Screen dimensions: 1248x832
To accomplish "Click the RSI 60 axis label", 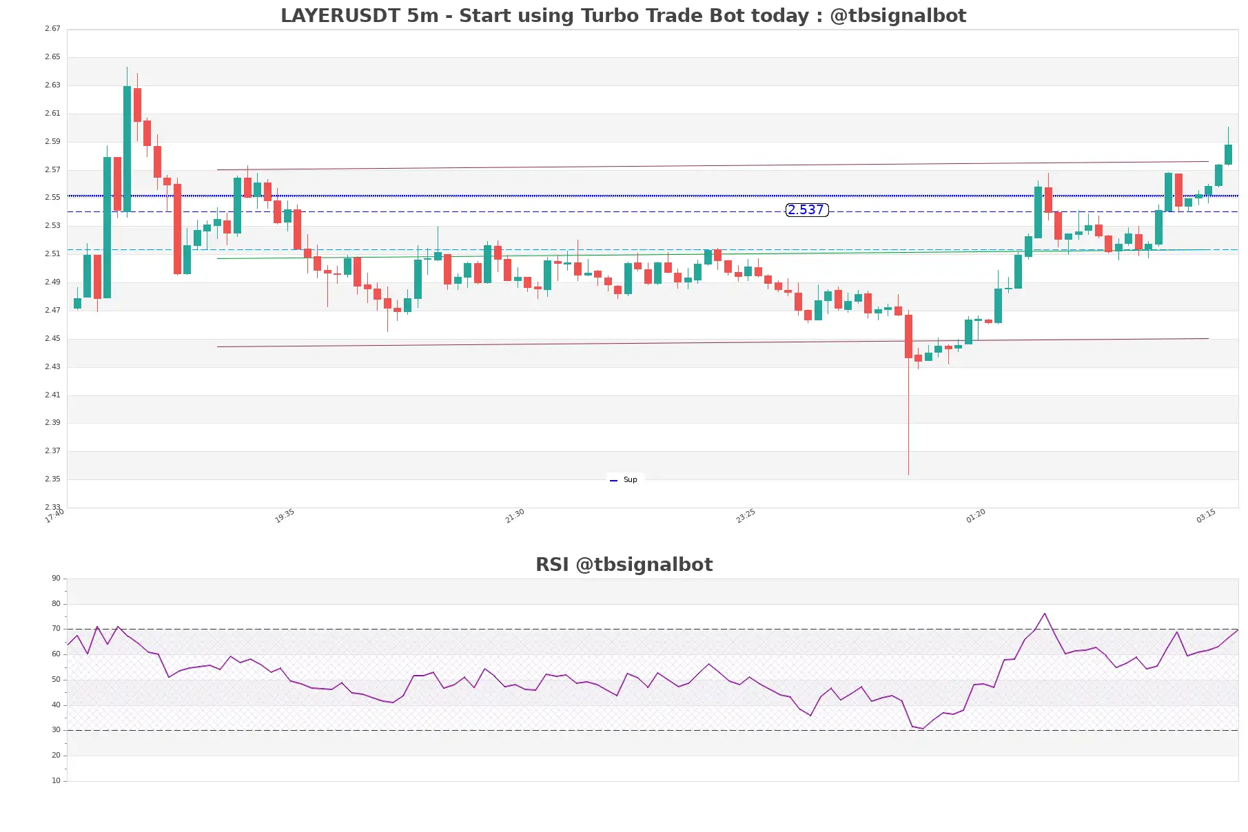I will [56, 654].
